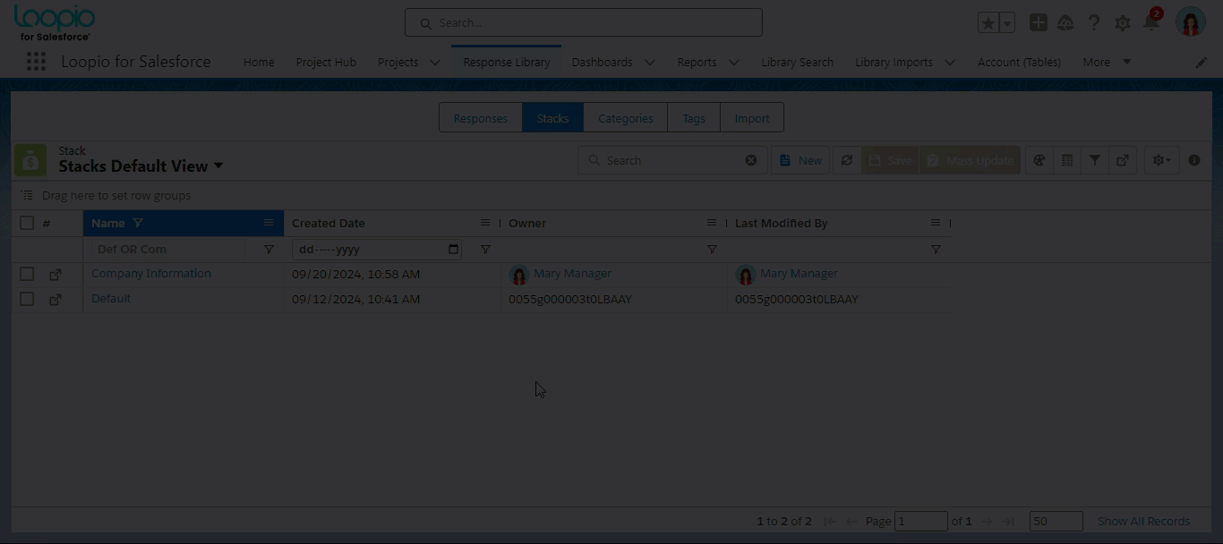Click the Favorites star icon
The image size is (1223, 544).
coord(988,23)
